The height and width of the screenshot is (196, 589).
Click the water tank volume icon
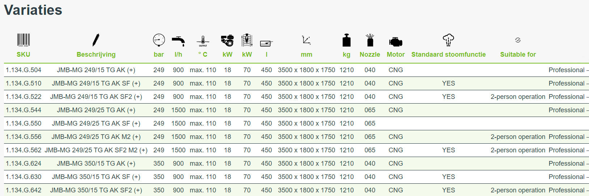pyautogui.click(x=267, y=43)
